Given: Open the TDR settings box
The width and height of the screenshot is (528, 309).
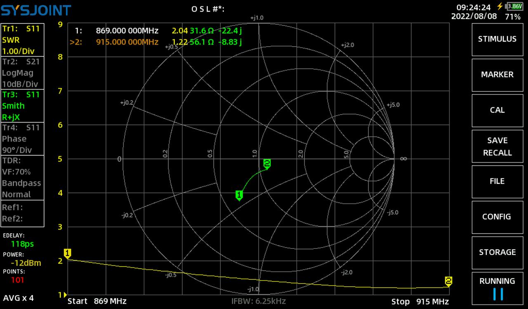Looking at the screenshot, I should click(x=22, y=178).
